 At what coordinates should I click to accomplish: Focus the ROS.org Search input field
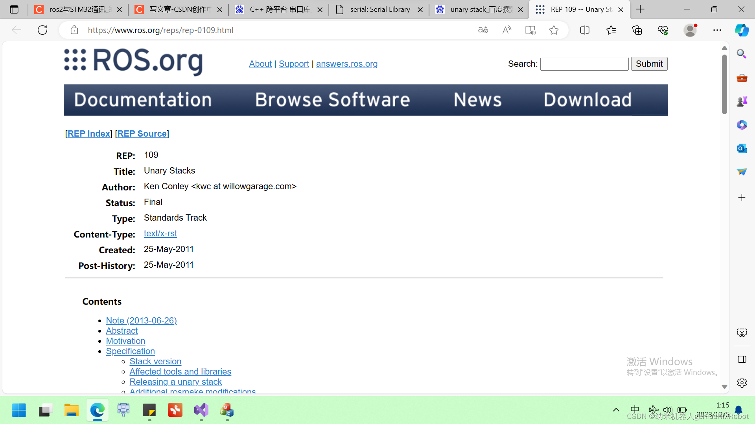(584, 64)
